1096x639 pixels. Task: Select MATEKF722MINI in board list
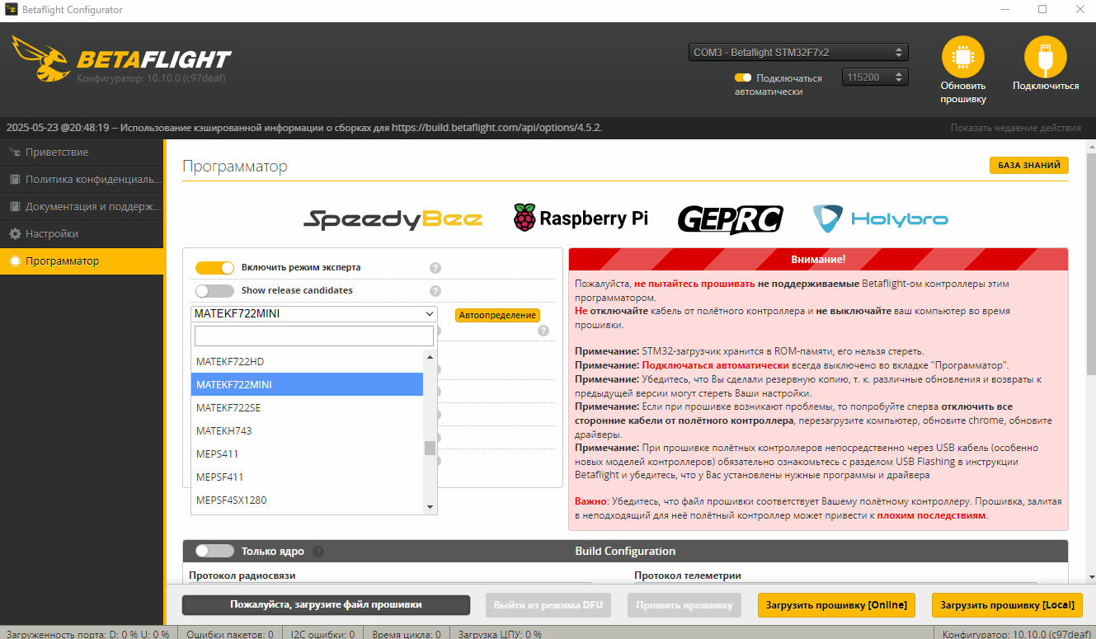[x=307, y=385]
